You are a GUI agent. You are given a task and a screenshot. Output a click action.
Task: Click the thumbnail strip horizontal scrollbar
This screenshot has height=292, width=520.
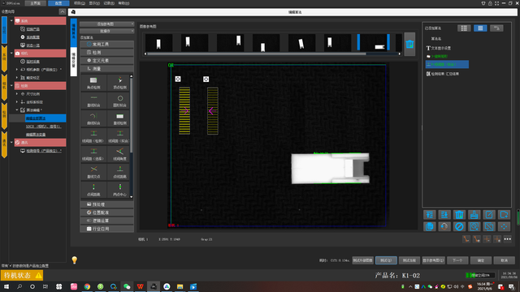[x=257, y=54]
